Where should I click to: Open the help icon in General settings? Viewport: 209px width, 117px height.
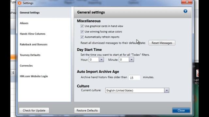185,11
